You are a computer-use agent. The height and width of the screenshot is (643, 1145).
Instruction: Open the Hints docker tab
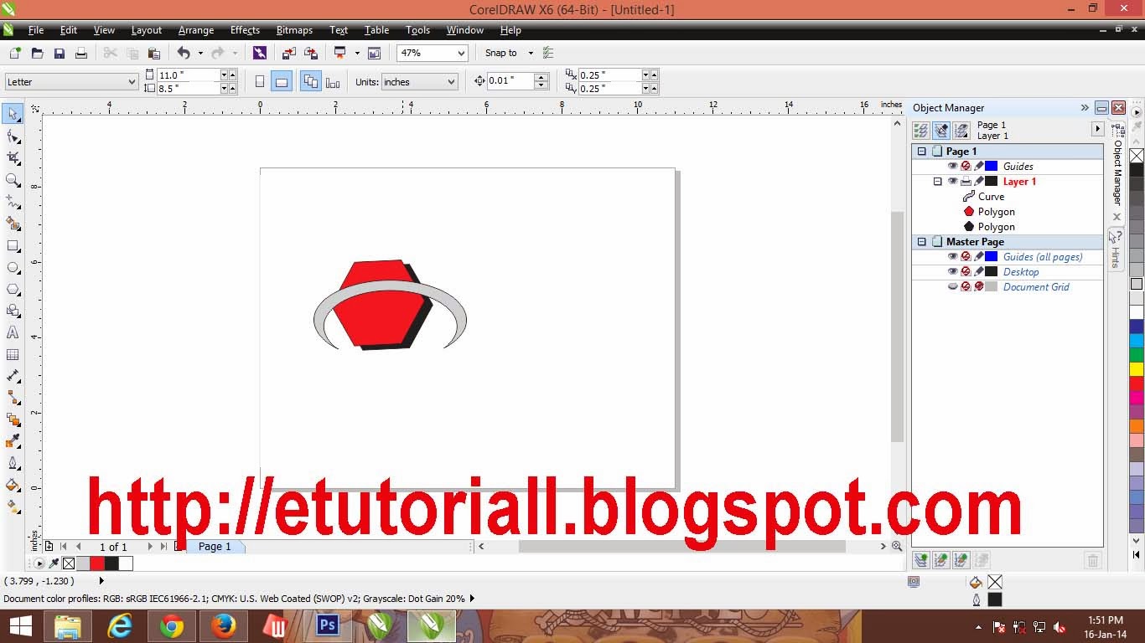(1116, 249)
